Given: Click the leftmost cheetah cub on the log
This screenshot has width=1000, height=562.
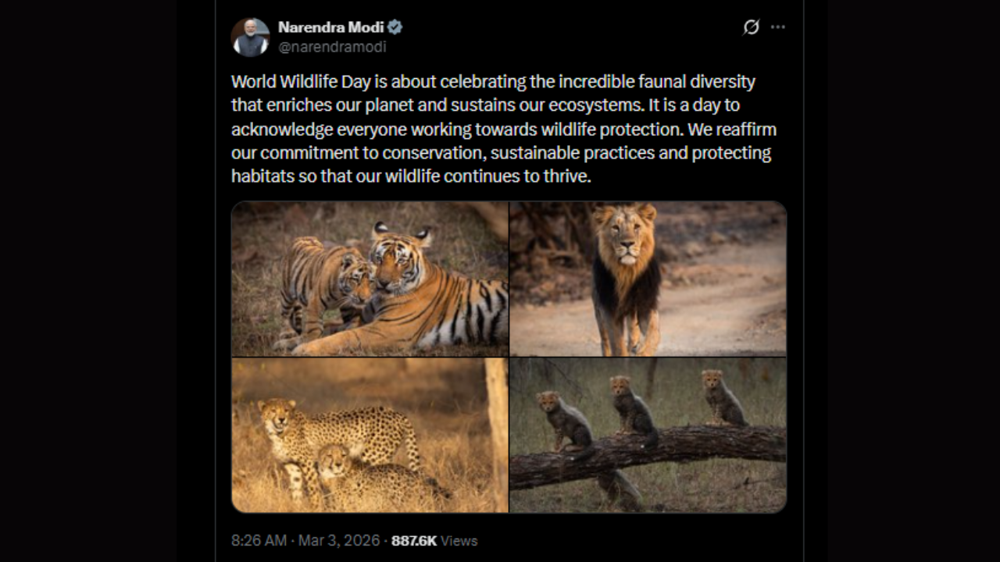Looking at the screenshot, I should 564,419.
